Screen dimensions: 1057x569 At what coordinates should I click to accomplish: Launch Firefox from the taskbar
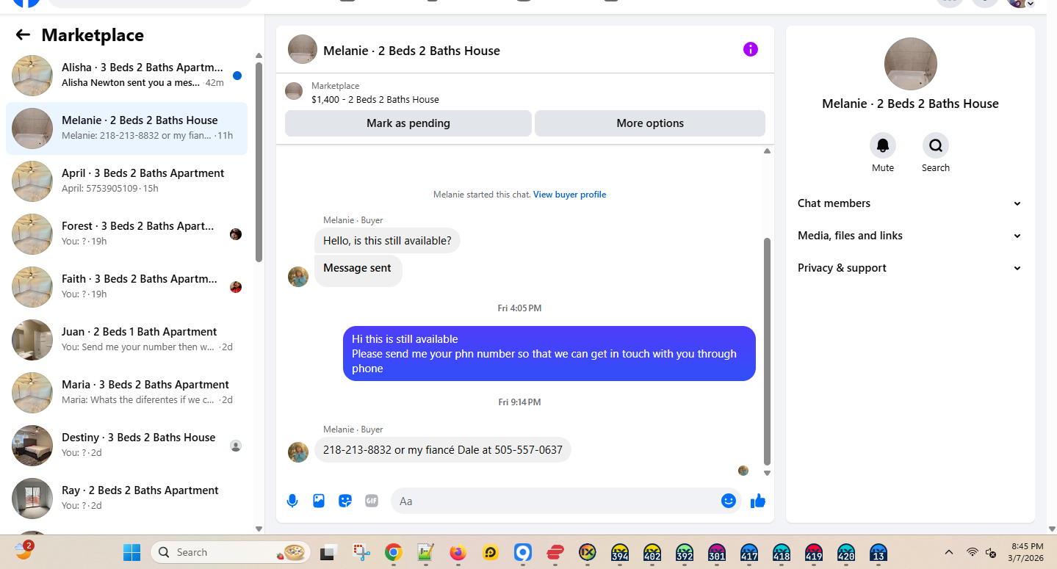tap(458, 552)
